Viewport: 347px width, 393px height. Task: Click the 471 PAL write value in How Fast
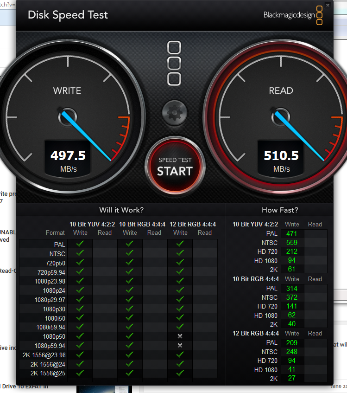[x=292, y=234]
